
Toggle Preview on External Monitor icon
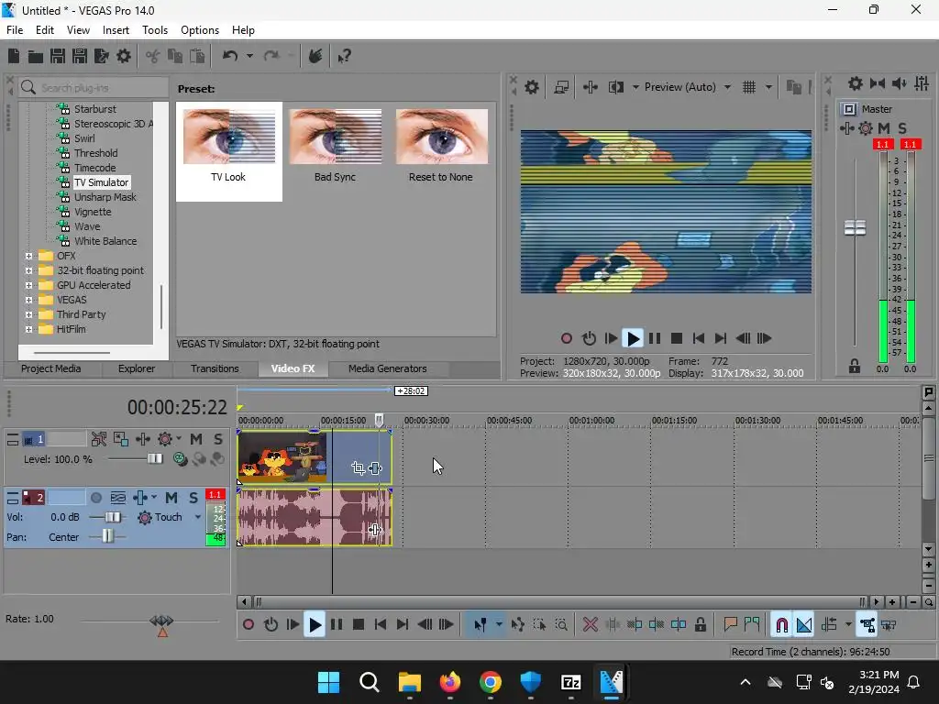pyautogui.click(x=561, y=87)
